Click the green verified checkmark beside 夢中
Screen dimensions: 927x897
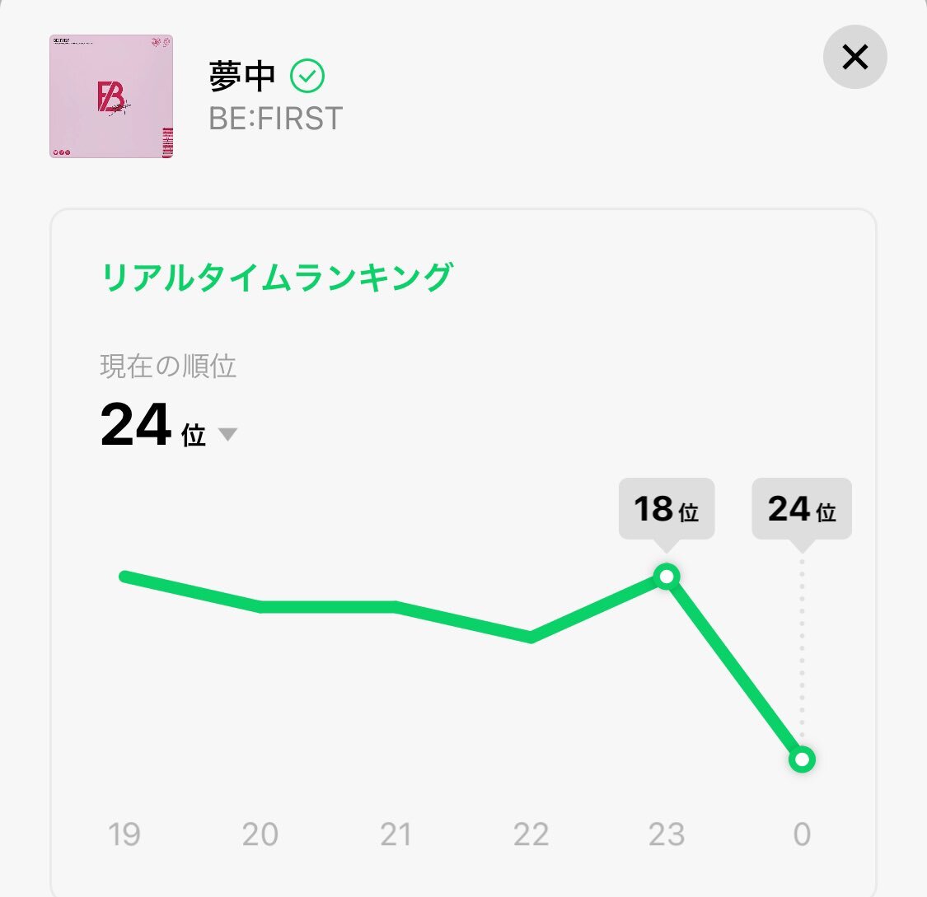click(307, 76)
